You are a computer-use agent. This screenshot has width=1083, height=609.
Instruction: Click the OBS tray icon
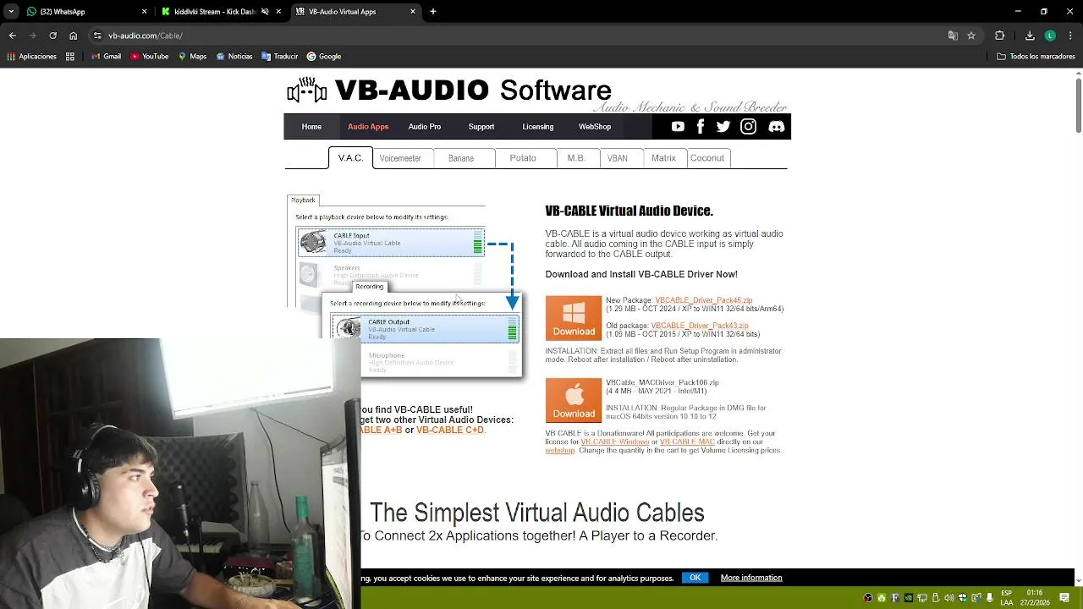point(868,598)
